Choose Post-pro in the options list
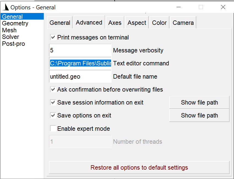 pos(13,44)
